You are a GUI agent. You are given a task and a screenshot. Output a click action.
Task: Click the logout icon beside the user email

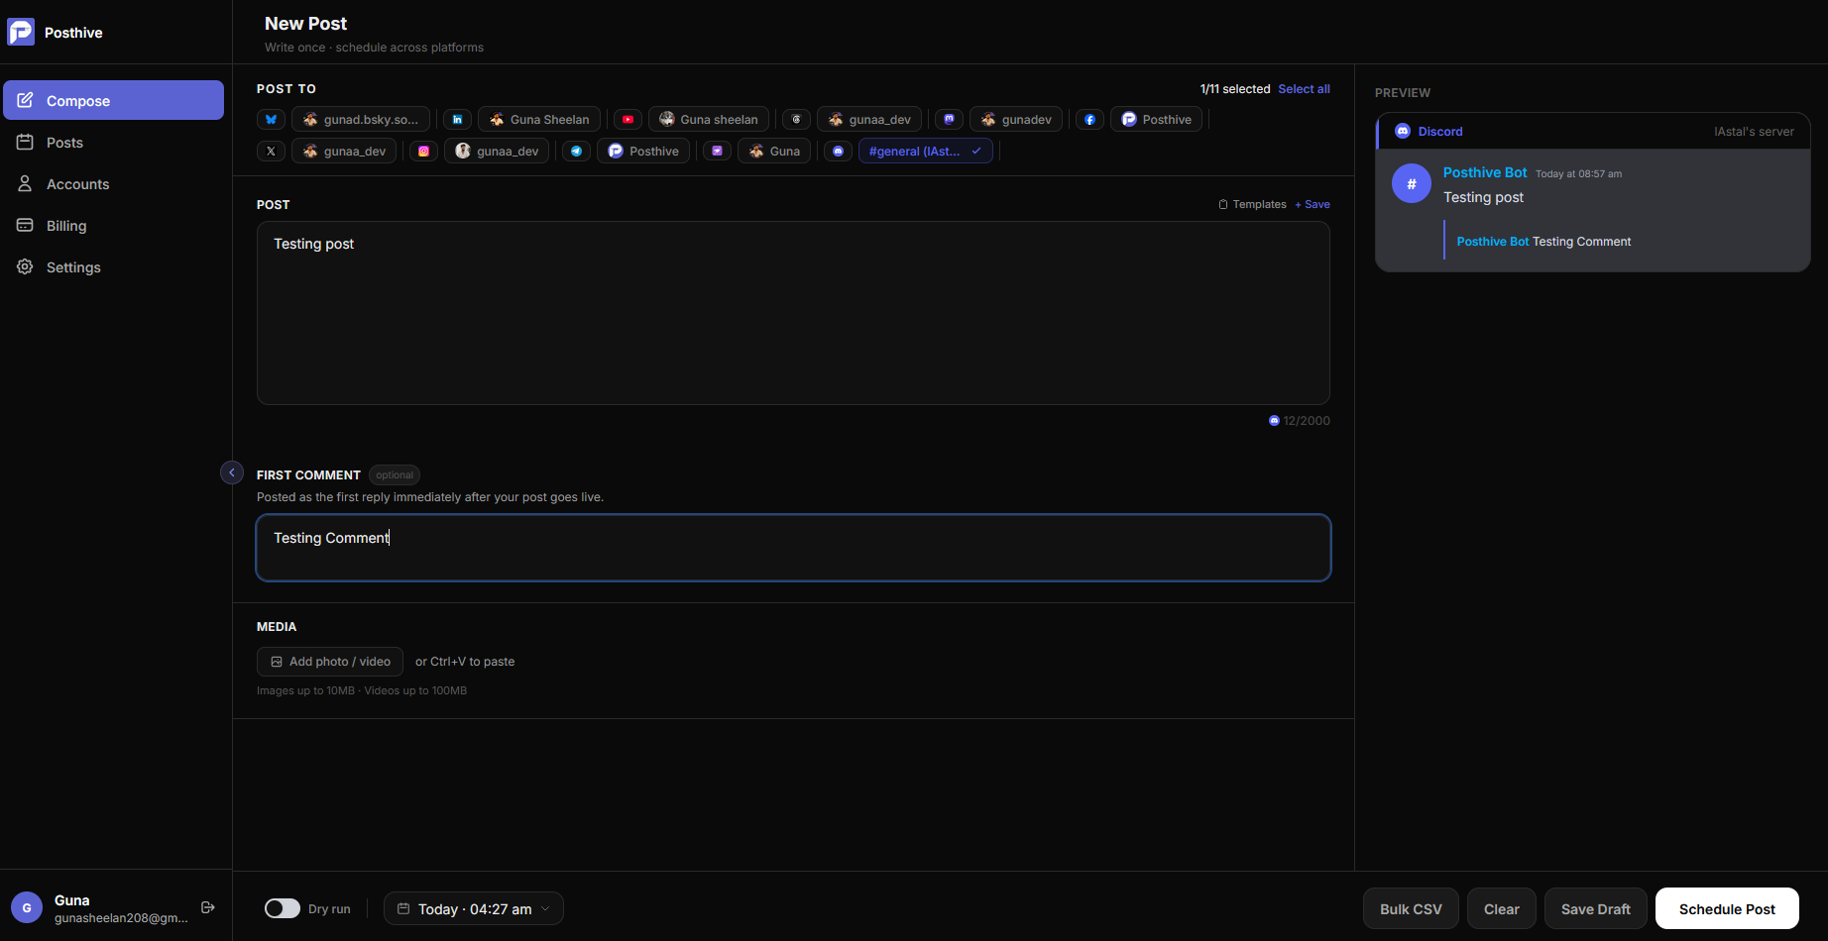tap(208, 907)
